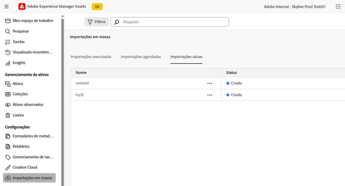Viewport: 345px width, 186px height.
Task: Click Adobe Experience Manager Assets title
Action: 57,6
